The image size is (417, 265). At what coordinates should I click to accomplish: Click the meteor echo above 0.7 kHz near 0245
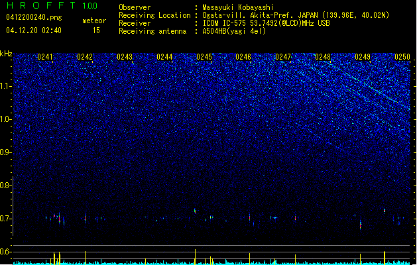pos(195,211)
